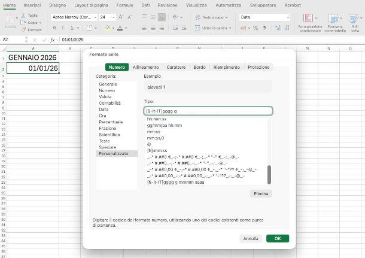The height and width of the screenshot is (258, 365).
Task: Switch to the Allineamento dialog tab
Action: point(146,67)
